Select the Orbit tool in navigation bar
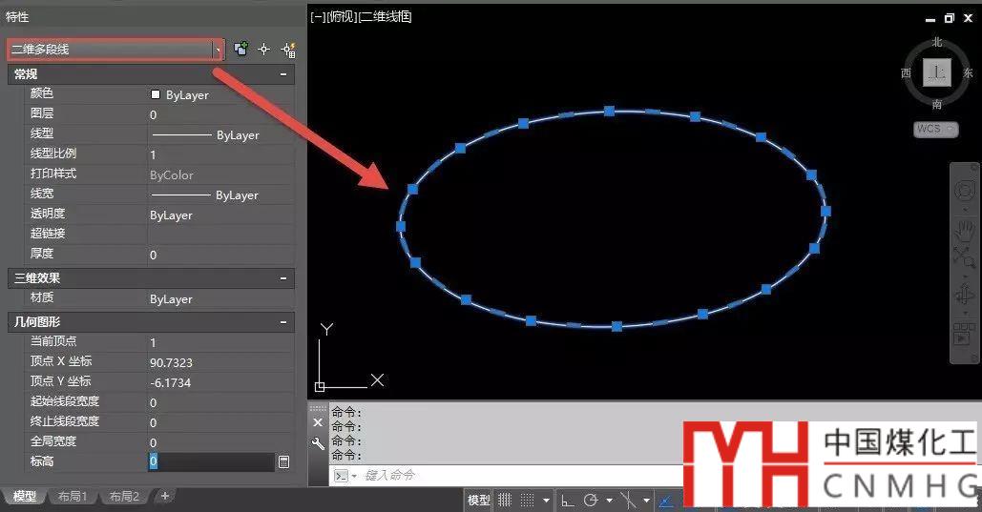 (x=964, y=296)
